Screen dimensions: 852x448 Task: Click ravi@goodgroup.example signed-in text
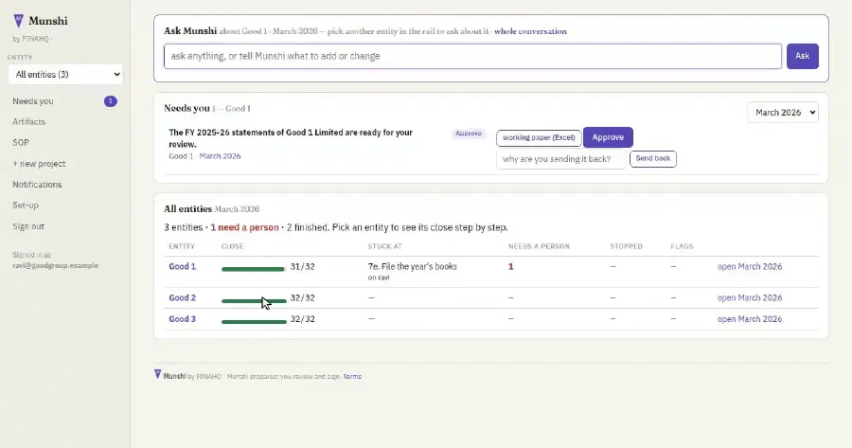click(56, 265)
